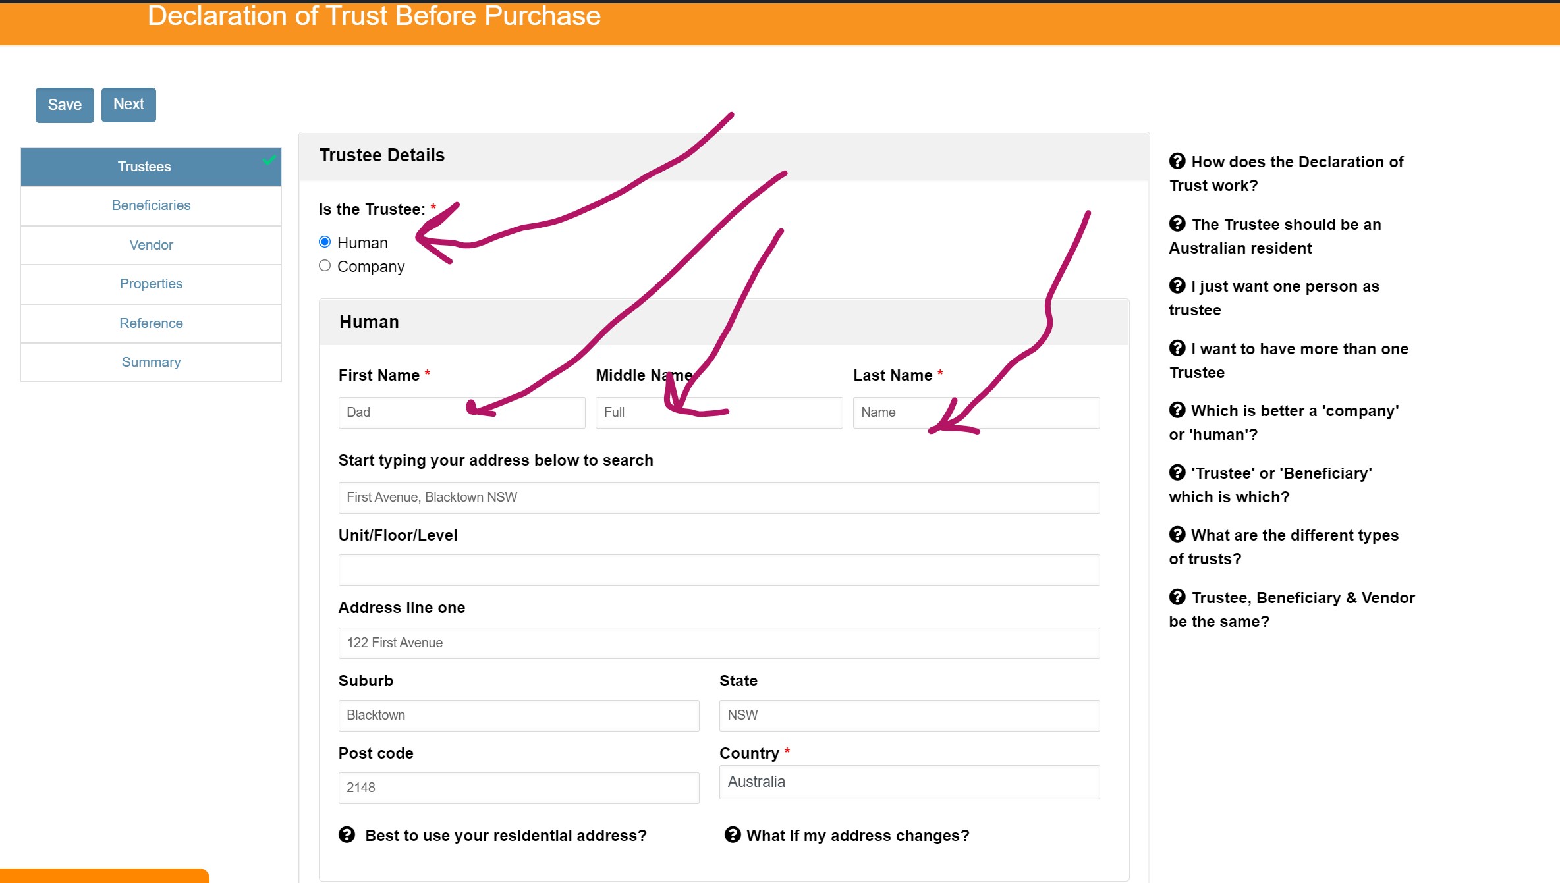Click the Reference navigation link
The width and height of the screenshot is (1560, 883).
[151, 322]
